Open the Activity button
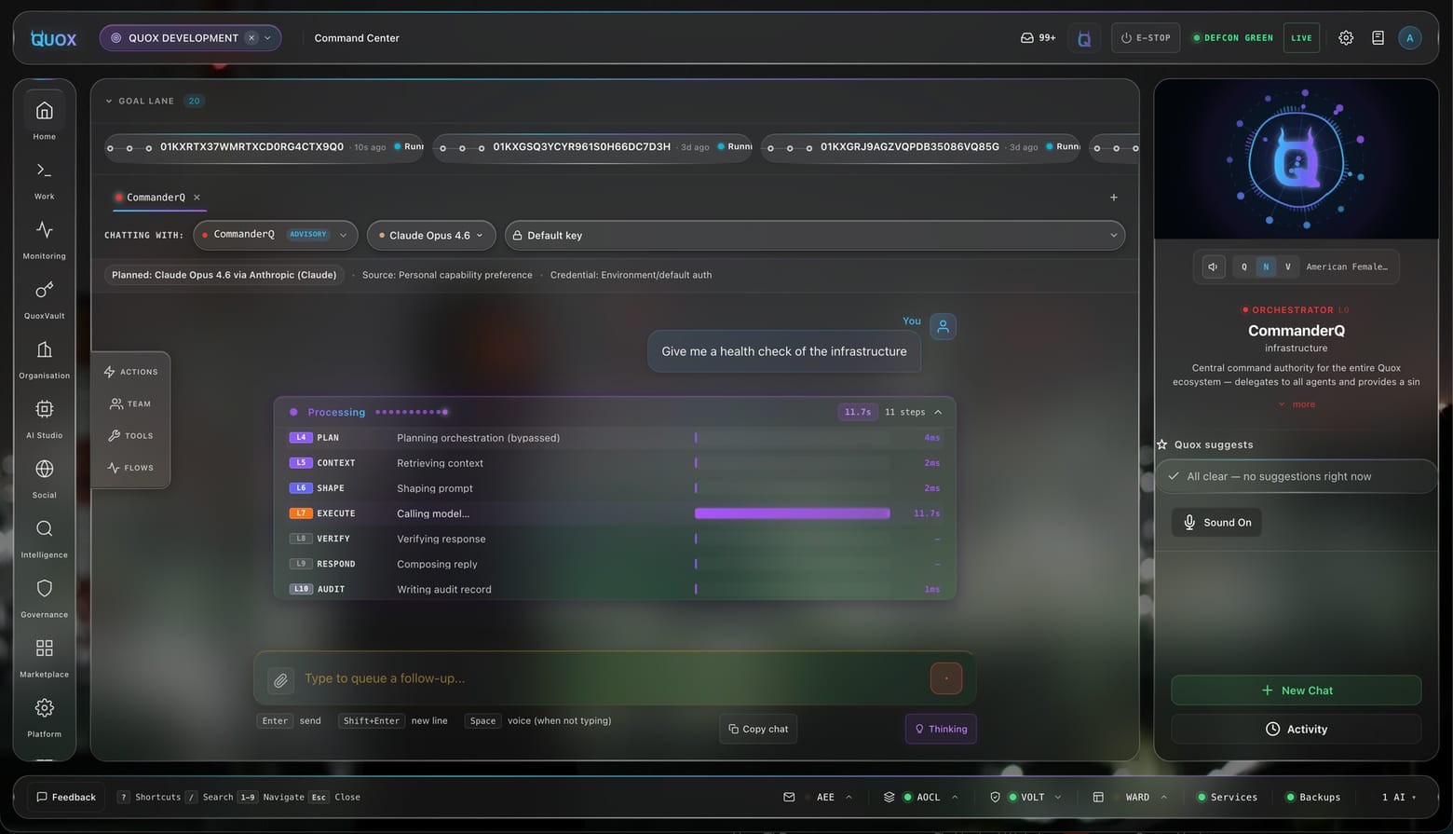This screenshot has width=1453, height=834. coord(1296,730)
